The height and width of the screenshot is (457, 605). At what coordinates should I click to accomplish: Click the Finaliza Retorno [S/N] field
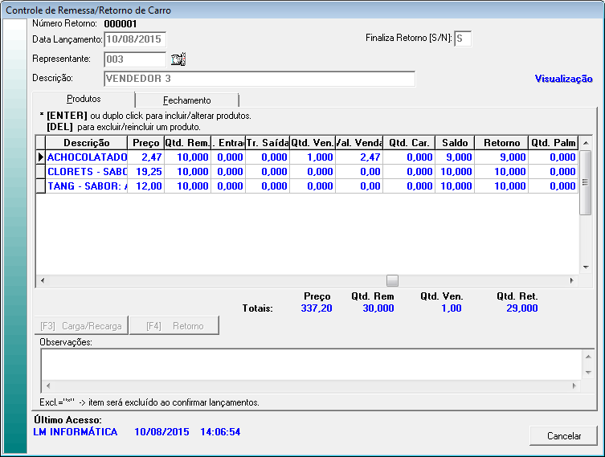pyautogui.click(x=463, y=39)
